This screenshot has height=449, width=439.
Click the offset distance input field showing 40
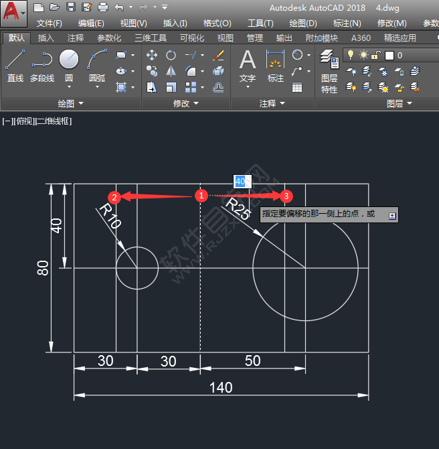pyautogui.click(x=240, y=181)
